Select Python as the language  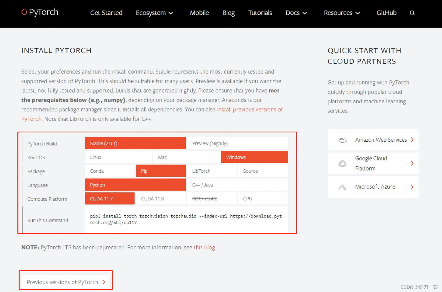[x=135, y=185]
